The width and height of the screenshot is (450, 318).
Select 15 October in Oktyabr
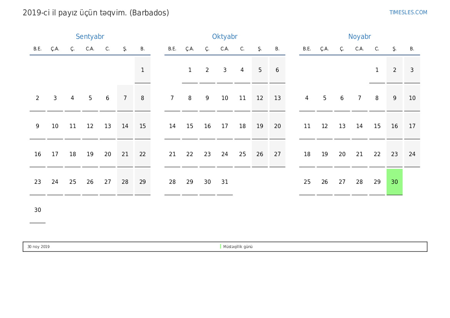tap(190, 126)
